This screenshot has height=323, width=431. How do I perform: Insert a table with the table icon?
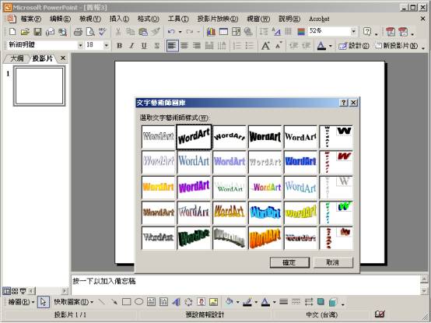point(223,32)
